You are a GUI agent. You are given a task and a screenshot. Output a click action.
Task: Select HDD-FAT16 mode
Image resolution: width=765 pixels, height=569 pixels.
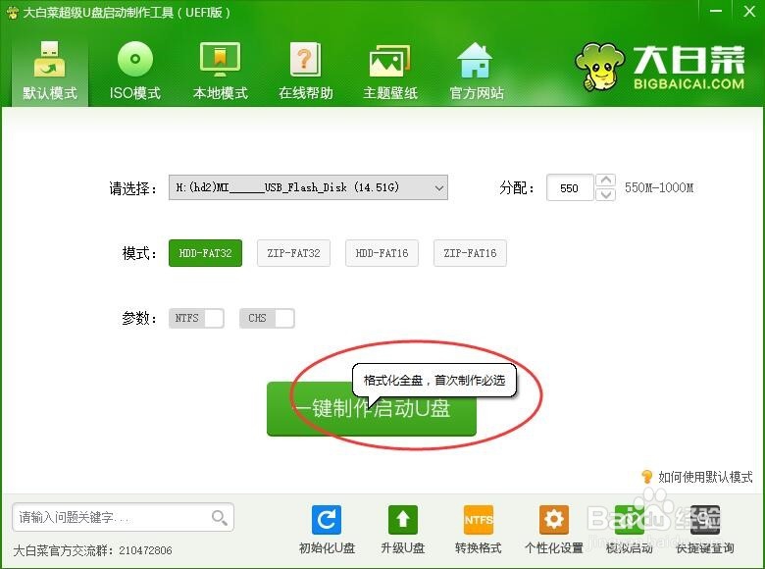(382, 253)
